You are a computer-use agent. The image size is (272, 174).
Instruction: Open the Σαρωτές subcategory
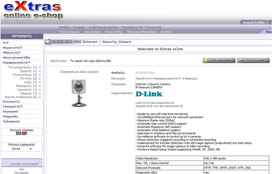[x=26, y=71]
